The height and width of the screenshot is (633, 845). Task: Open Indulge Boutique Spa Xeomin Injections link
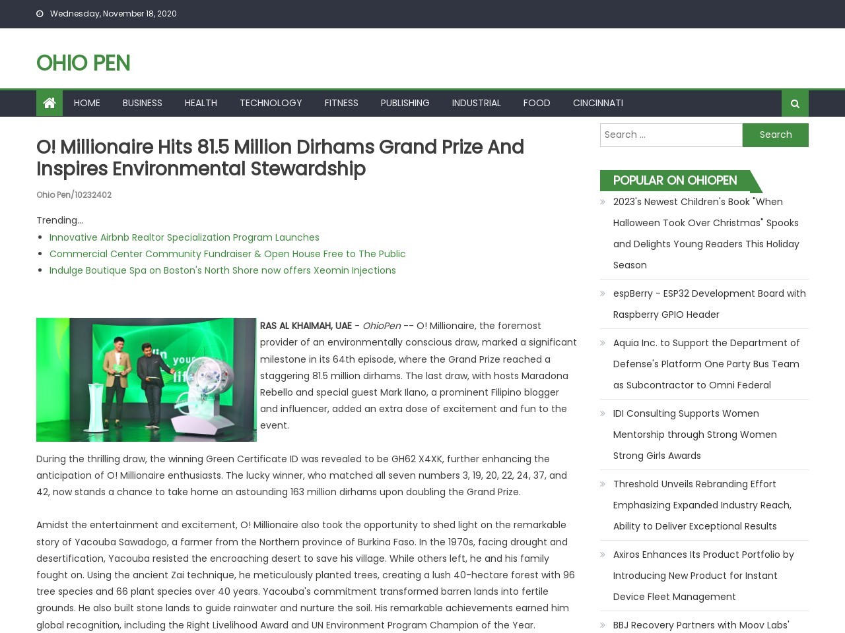(x=222, y=270)
